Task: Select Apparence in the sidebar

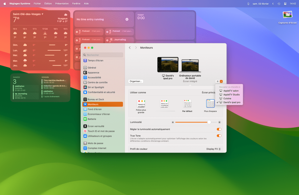Action: tap(93, 73)
